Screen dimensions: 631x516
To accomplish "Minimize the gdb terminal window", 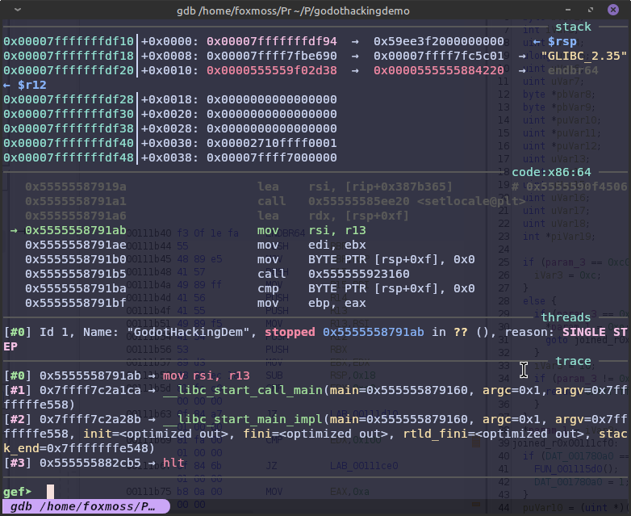I will click(568, 10).
